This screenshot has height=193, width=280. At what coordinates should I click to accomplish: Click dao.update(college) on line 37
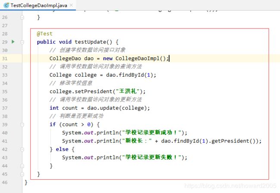[117, 108]
